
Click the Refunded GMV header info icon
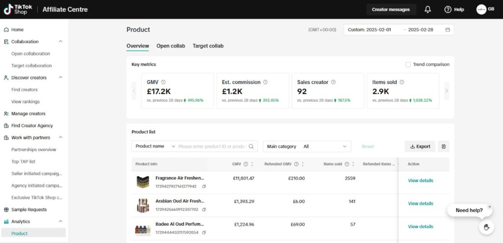tap(296, 164)
